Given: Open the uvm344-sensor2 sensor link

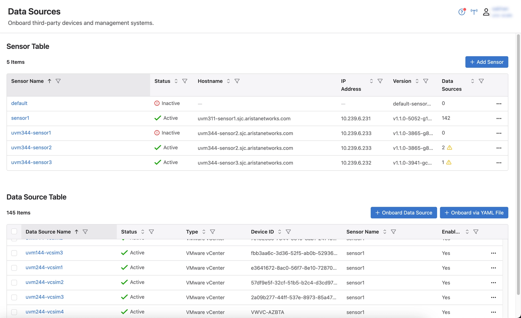Looking at the screenshot, I should pyautogui.click(x=31, y=147).
